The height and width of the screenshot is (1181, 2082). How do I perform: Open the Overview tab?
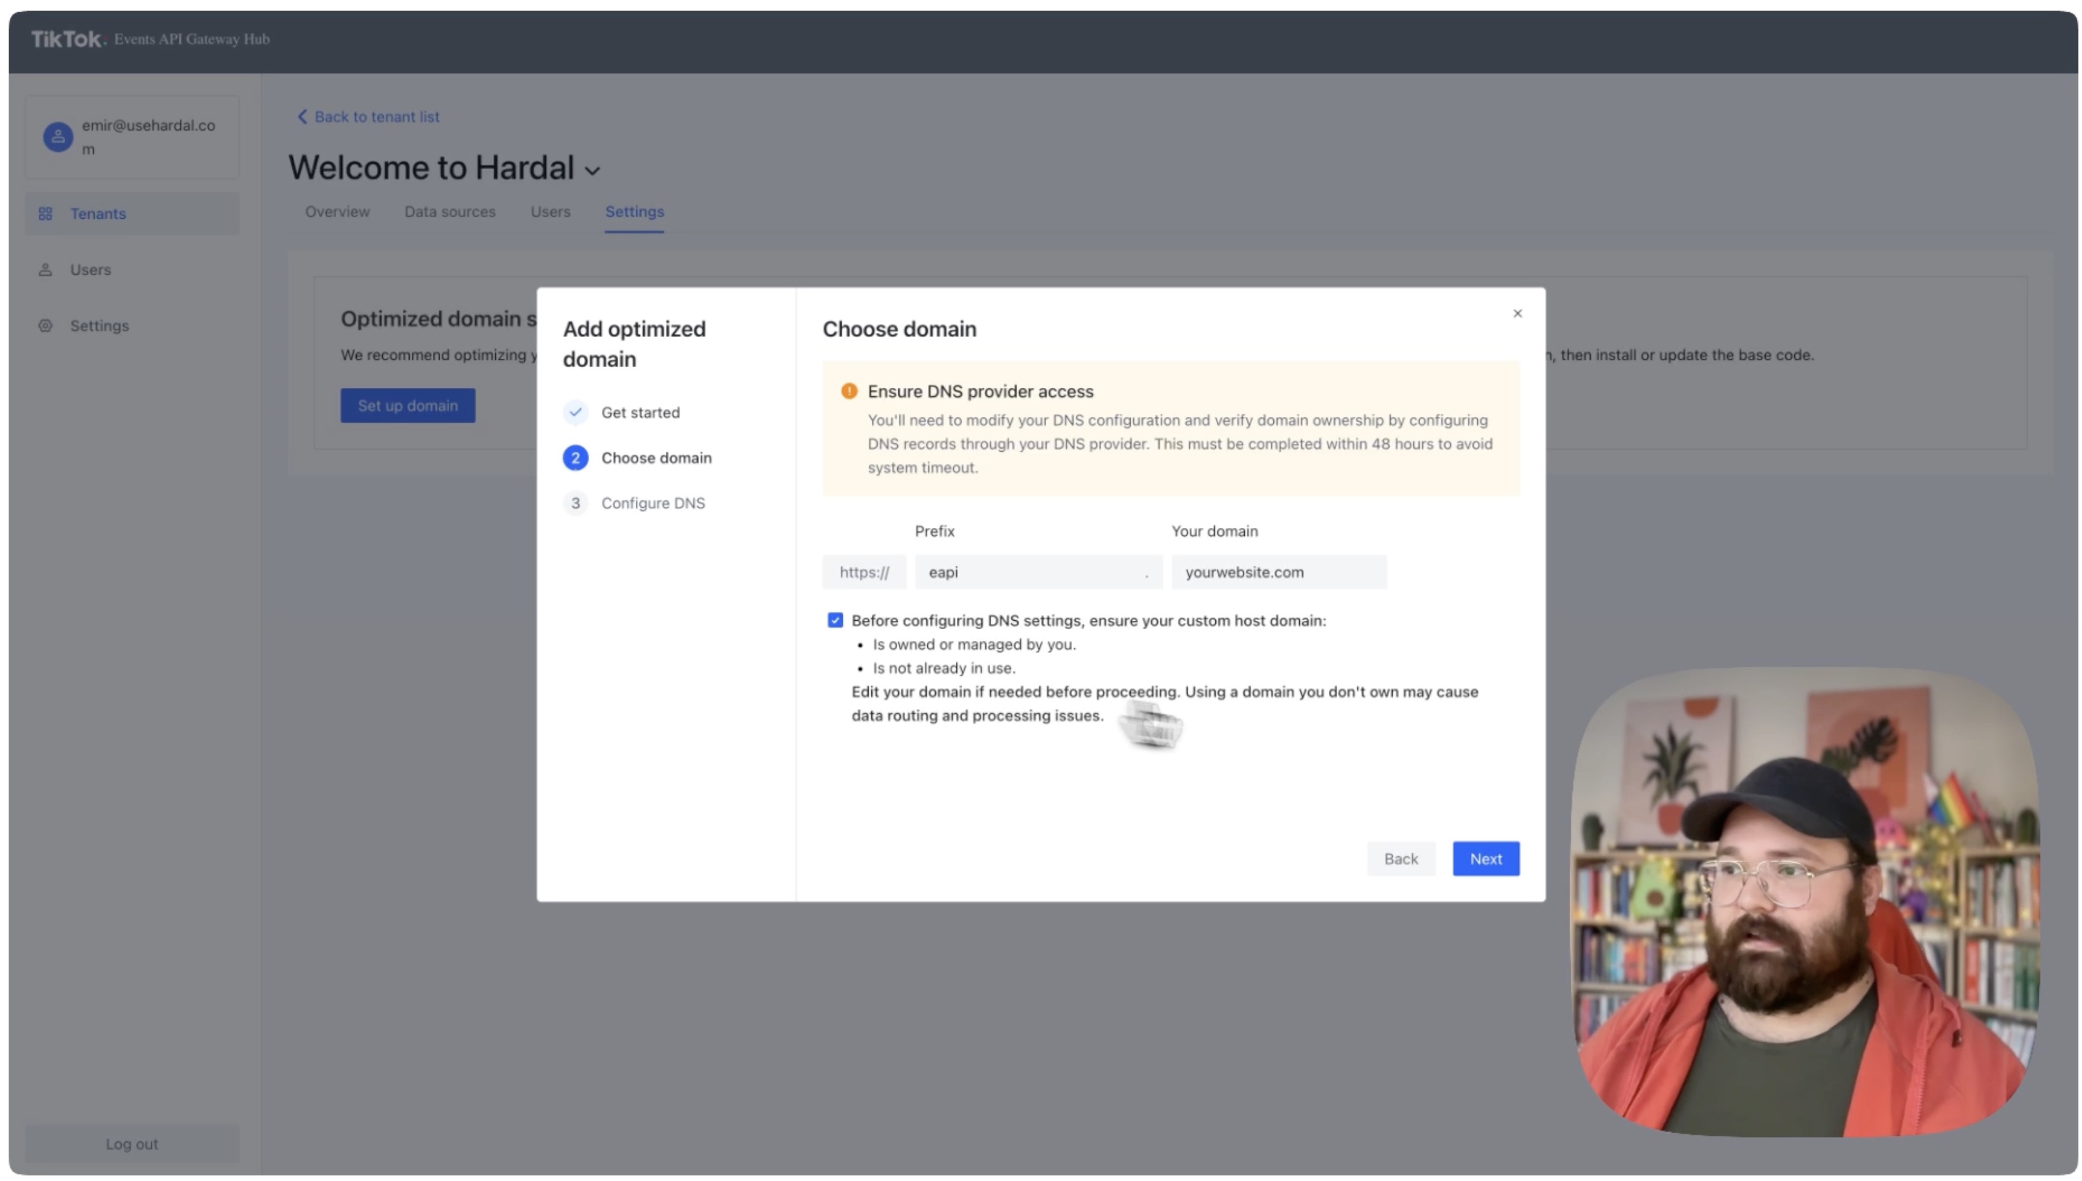pos(337,212)
